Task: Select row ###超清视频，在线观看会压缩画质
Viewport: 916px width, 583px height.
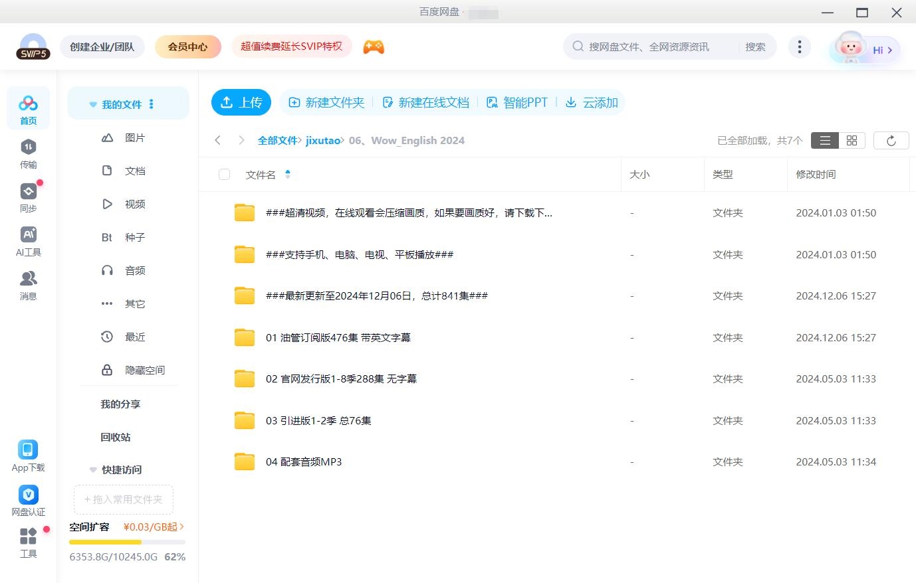Action: coord(557,213)
